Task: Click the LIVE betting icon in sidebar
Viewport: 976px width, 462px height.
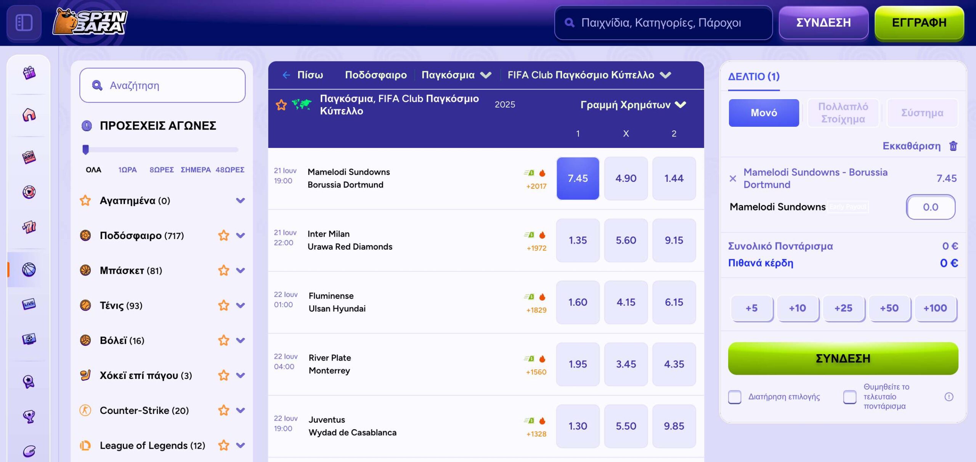Action: [x=29, y=304]
